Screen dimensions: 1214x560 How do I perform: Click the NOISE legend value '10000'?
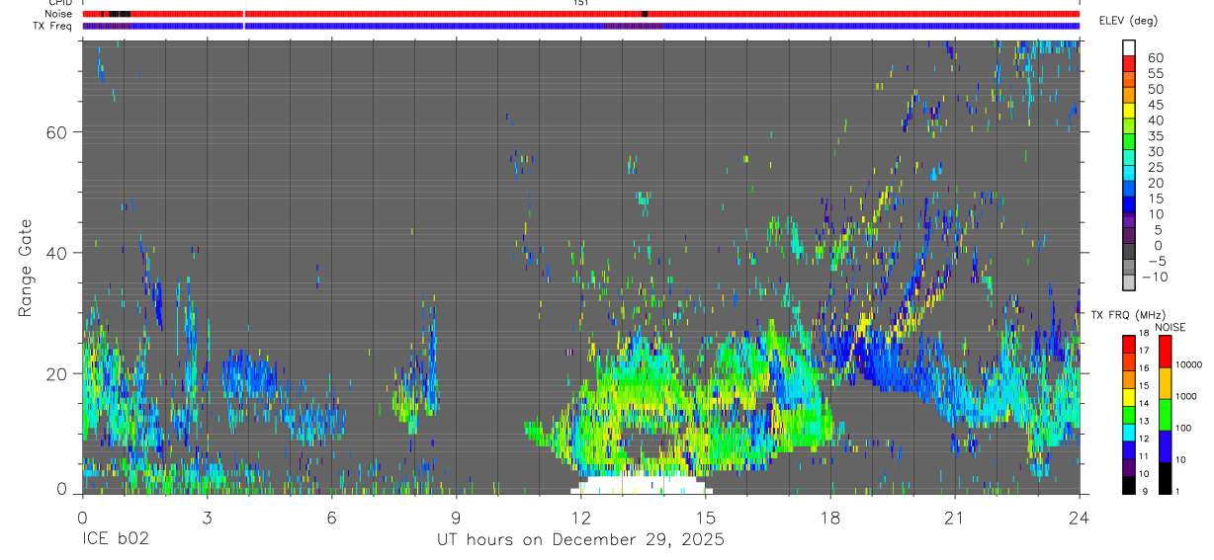click(x=1190, y=365)
